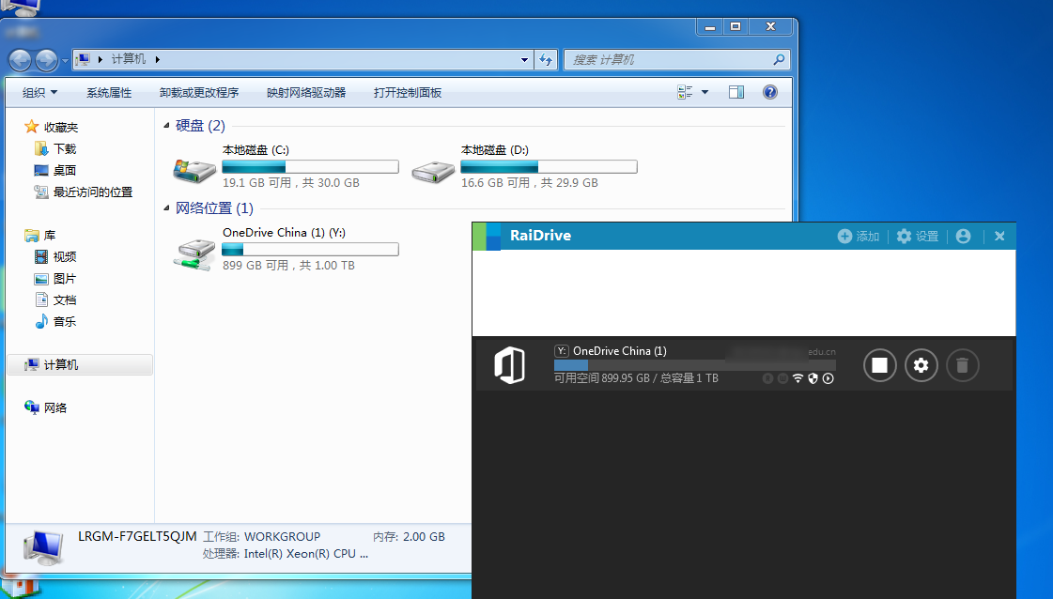The image size is (1053, 599).
Task: Select 下载 in the navigation pane
Action: (x=65, y=148)
